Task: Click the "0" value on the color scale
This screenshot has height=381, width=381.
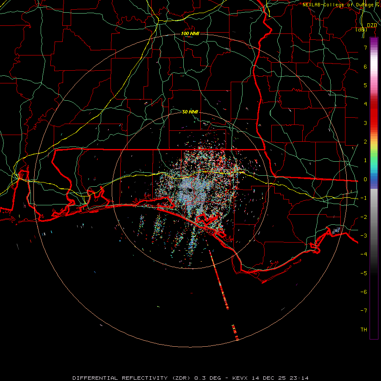Action: click(365, 179)
